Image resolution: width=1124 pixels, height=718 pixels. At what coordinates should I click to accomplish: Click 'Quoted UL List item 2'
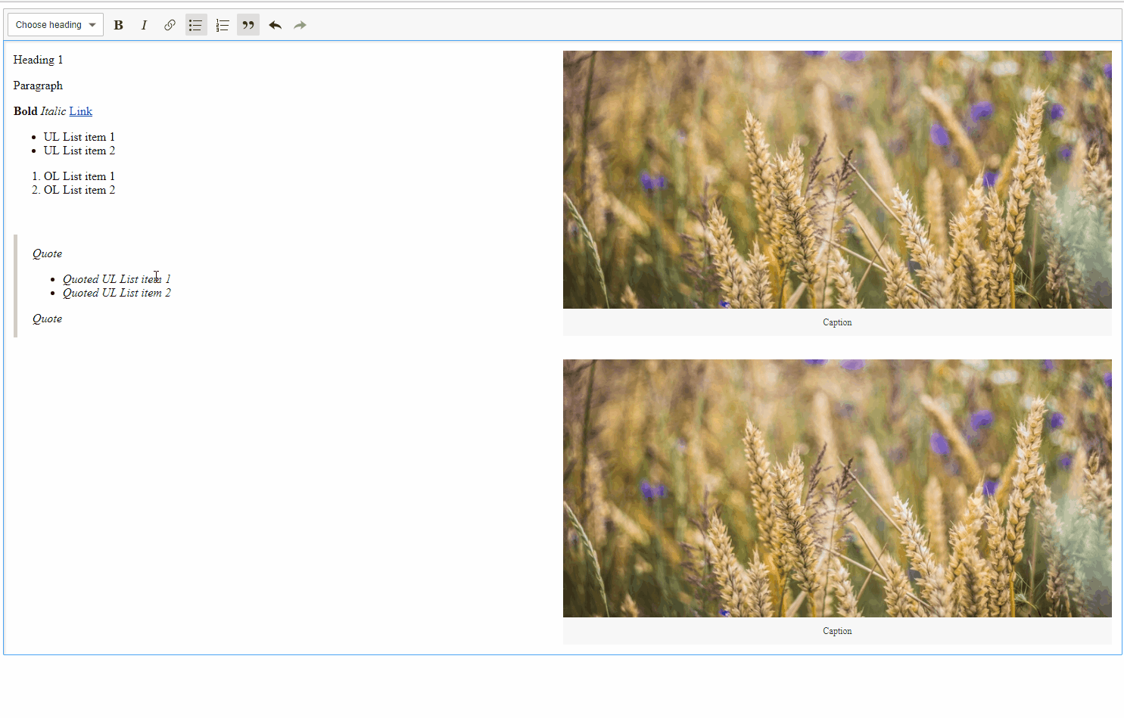coord(117,293)
